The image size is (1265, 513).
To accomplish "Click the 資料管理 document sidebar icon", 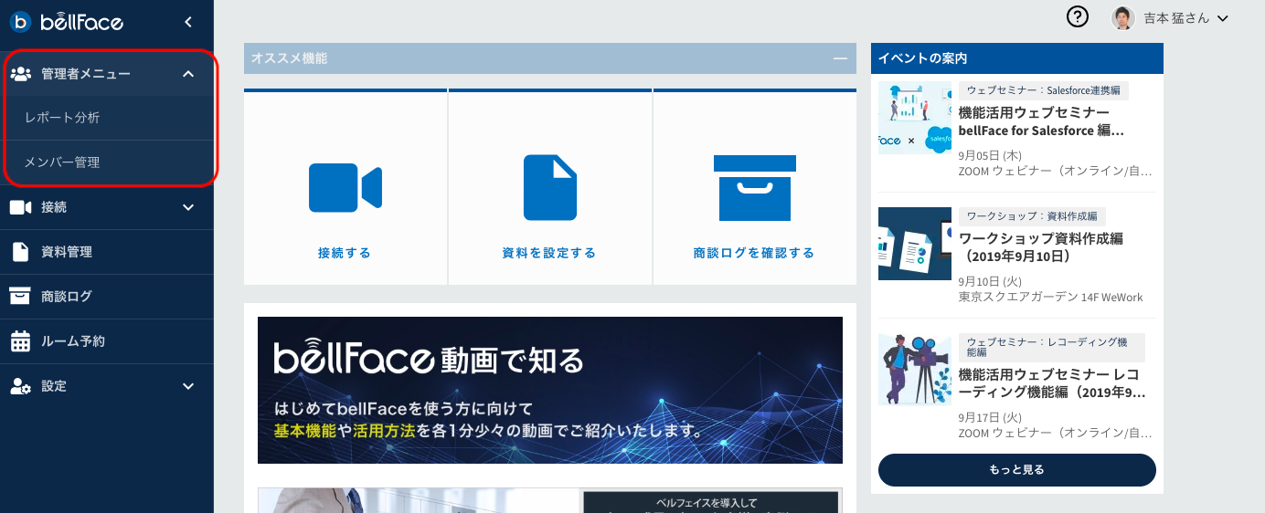I will tap(20, 252).
